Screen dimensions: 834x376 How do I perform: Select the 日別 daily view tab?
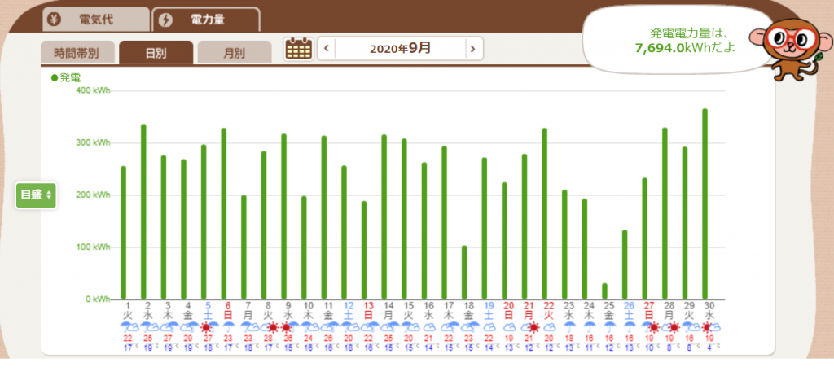(x=156, y=53)
